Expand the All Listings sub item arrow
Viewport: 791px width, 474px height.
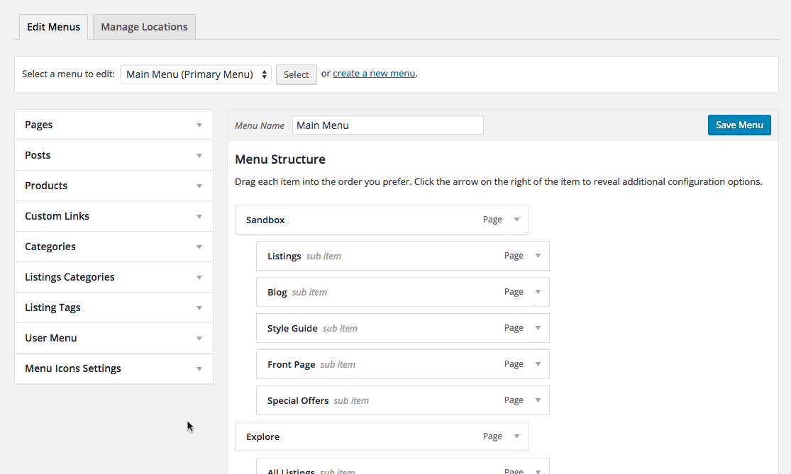538,470
